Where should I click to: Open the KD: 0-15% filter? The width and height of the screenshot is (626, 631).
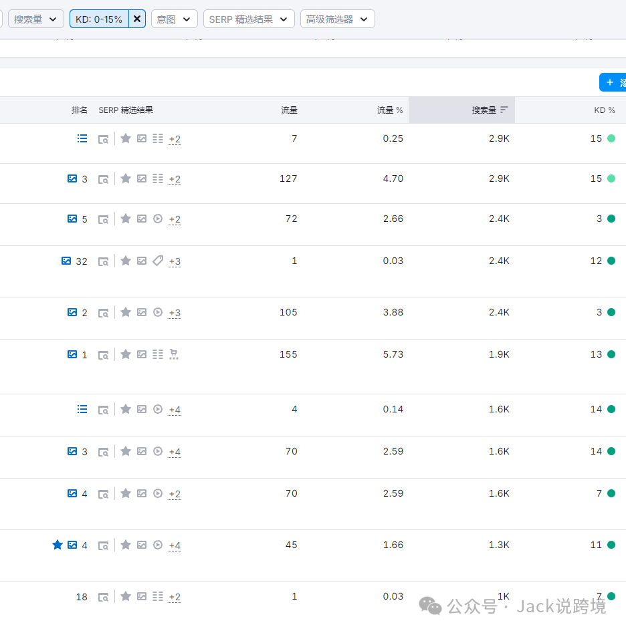pos(99,19)
